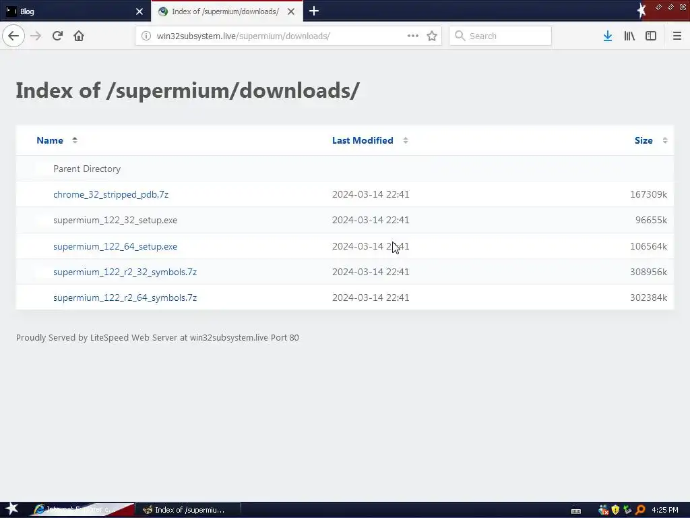The image size is (690, 518).
Task: Open the on-screen keyboard tray icon
Action: pyautogui.click(x=575, y=511)
